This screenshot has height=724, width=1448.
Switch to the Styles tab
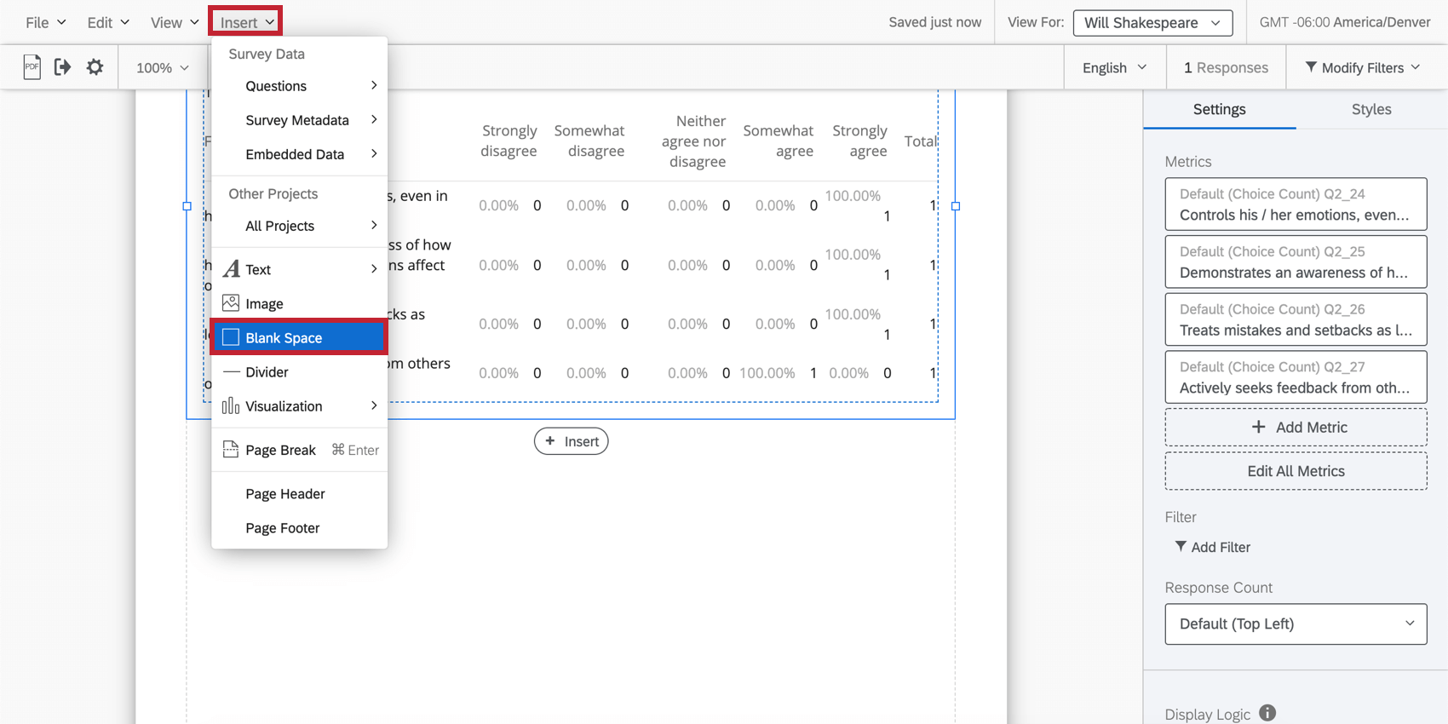1370,109
